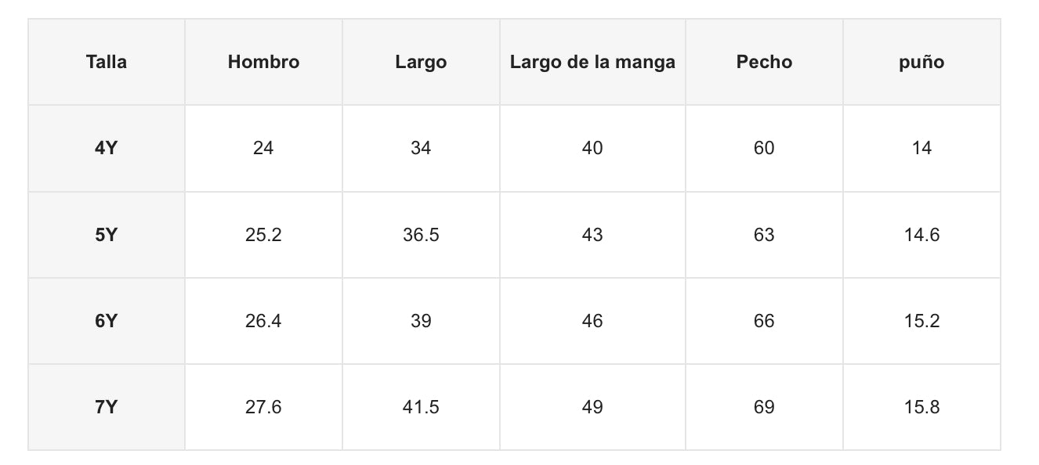Viewport: 1039px width, 465px height.
Task: Click the 4Y Hombro value 24
Action: [x=263, y=148]
